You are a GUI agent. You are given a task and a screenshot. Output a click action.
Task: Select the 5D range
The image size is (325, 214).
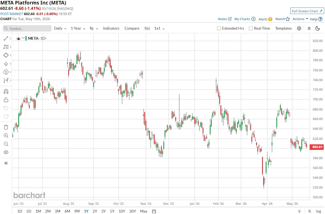coord(29,211)
